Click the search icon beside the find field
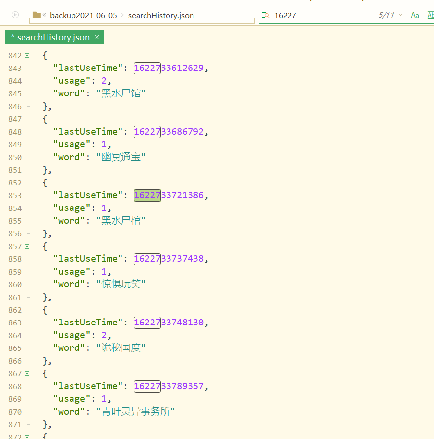Screen dimensions: 434x439 [265, 15]
